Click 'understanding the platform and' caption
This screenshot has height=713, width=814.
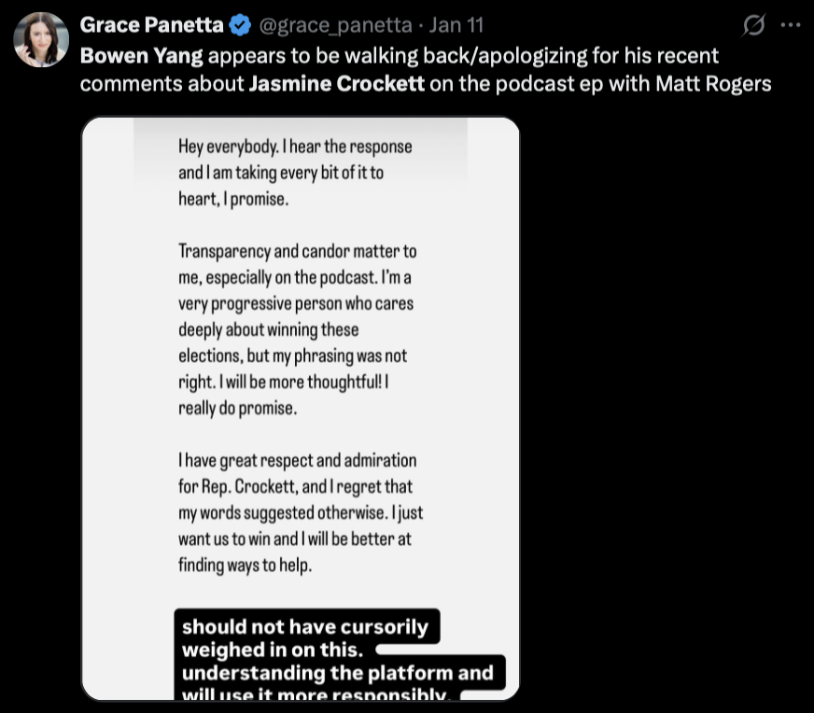(337, 673)
